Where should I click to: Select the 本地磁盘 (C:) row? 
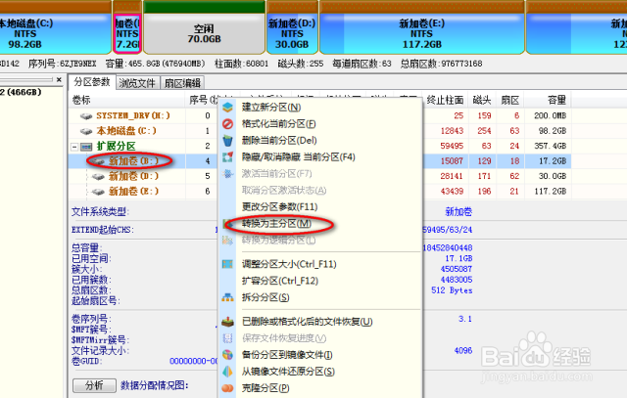click(126, 131)
